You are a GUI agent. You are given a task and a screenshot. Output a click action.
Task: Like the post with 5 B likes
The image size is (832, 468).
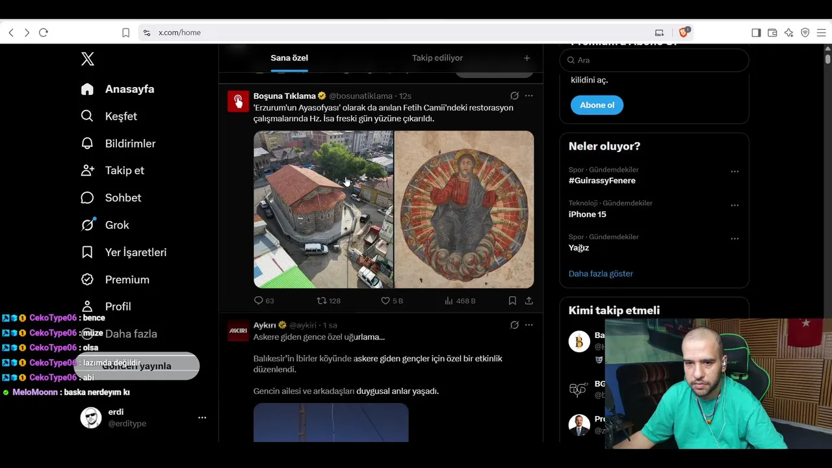tap(392, 300)
